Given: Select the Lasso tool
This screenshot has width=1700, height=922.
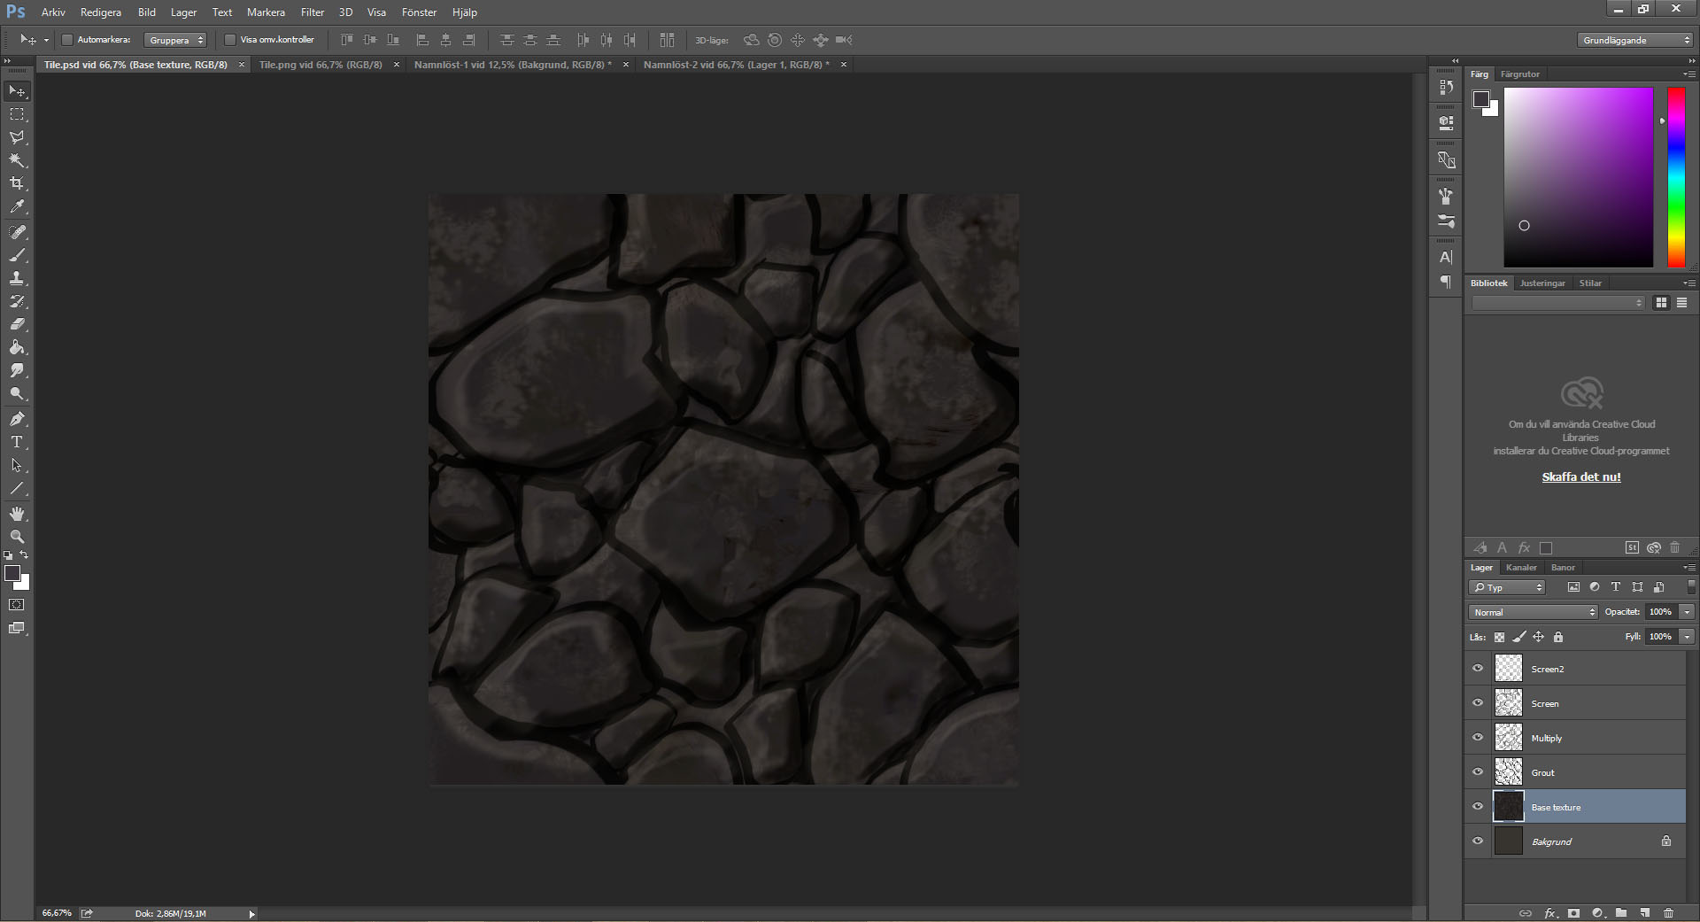Looking at the screenshot, I should (x=16, y=136).
